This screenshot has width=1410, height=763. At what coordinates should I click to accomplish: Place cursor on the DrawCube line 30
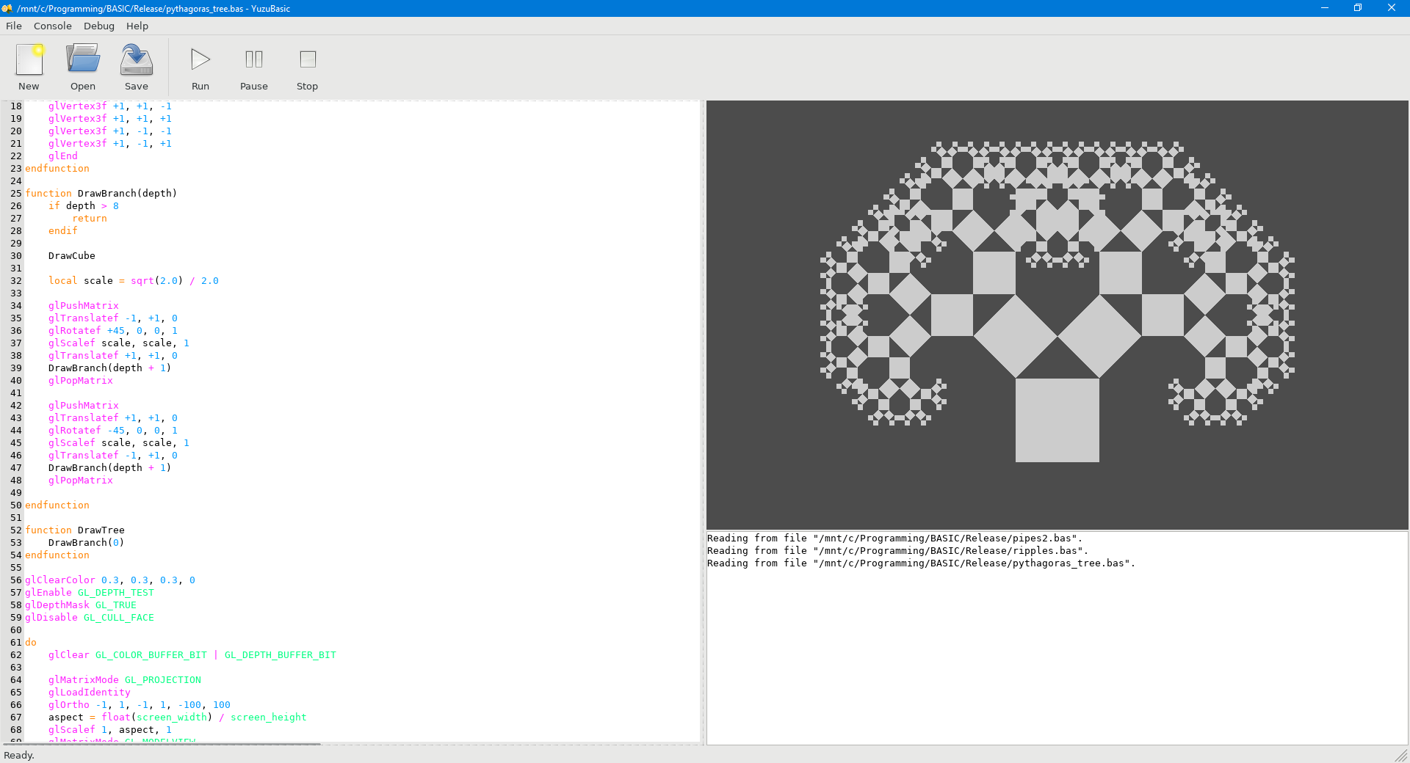[x=72, y=256]
